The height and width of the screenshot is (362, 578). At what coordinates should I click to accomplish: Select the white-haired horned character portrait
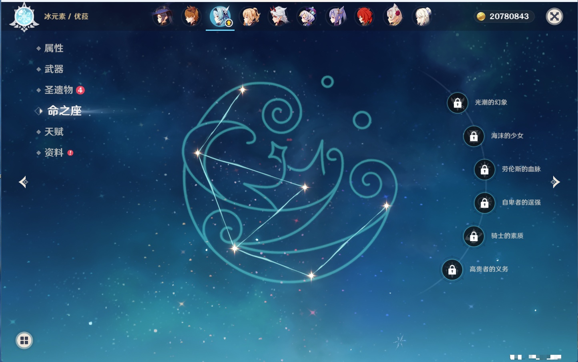coord(278,16)
